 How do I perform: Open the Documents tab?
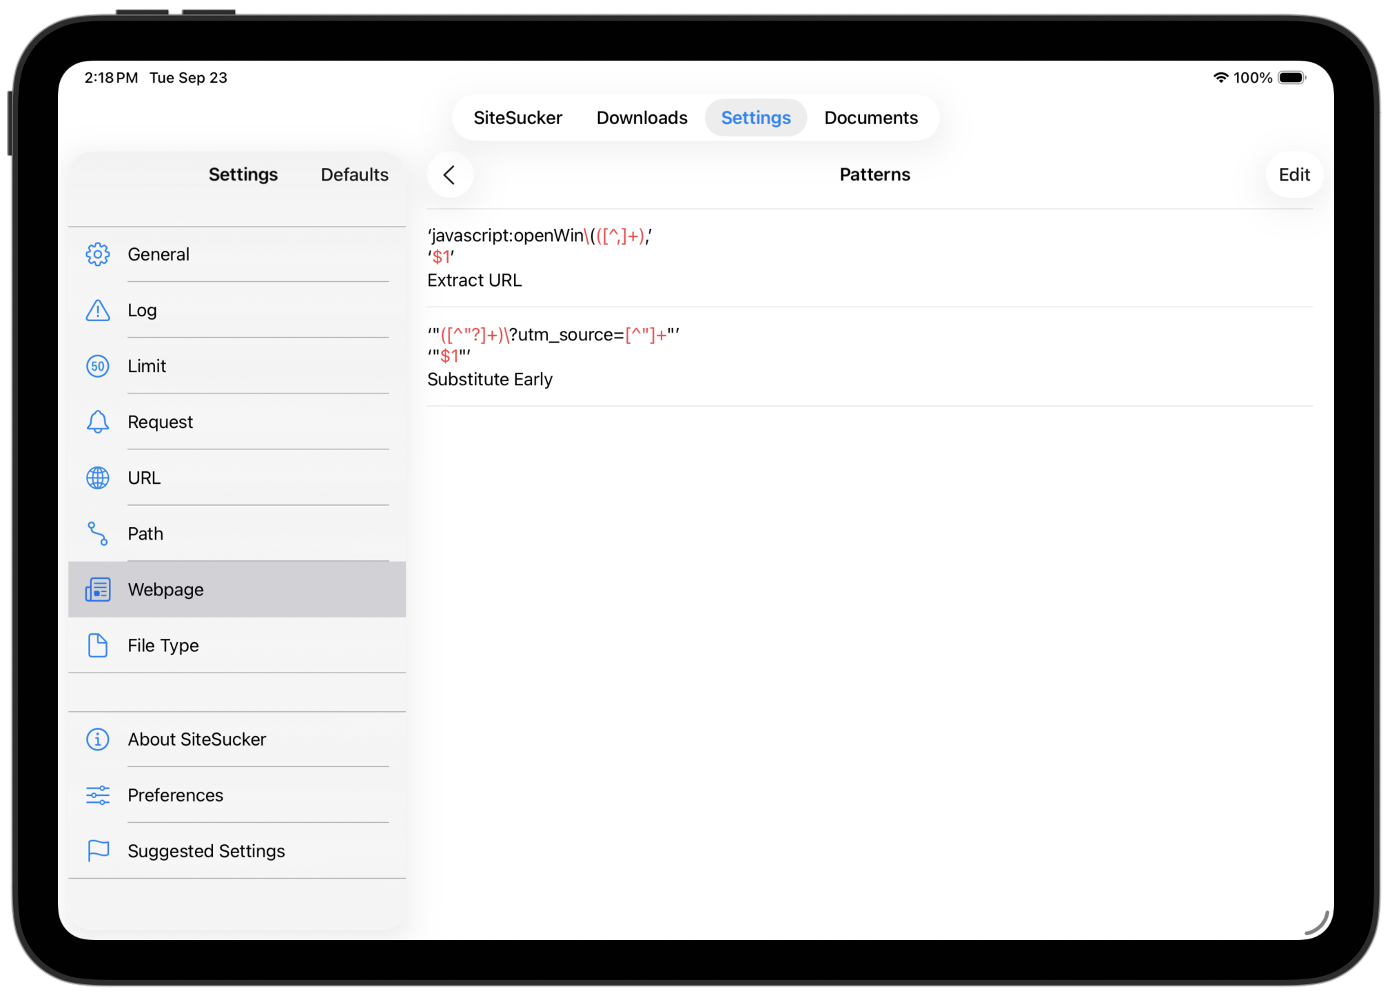(x=871, y=118)
